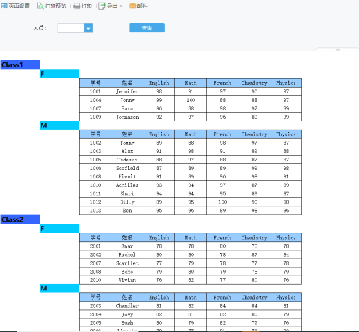The height and width of the screenshot is (332, 359).
Task: Click the name cell Chandler
Action: tap(127, 306)
